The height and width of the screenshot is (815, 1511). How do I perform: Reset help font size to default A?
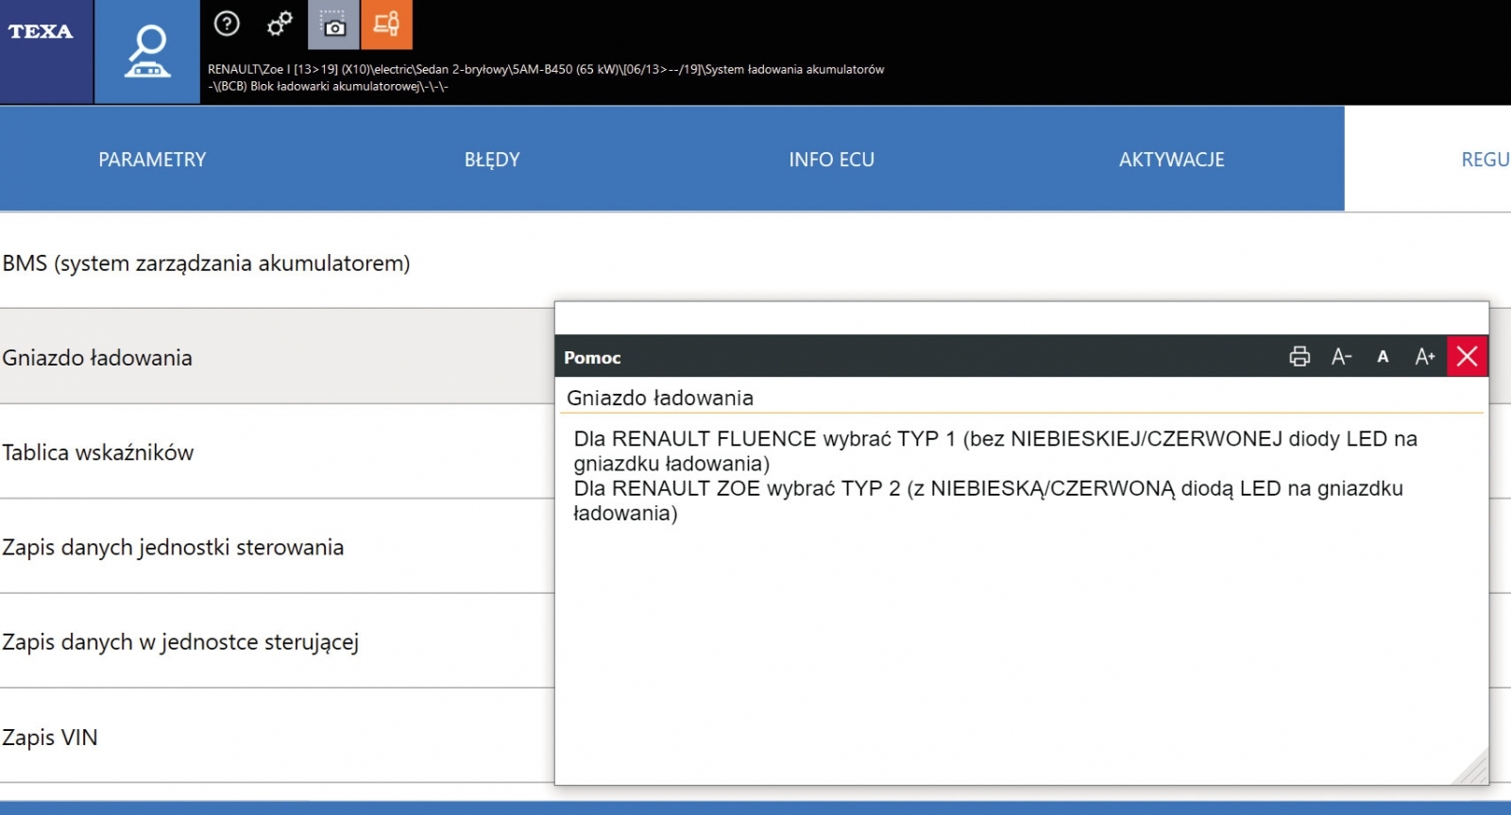click(x=1383, y=356)
